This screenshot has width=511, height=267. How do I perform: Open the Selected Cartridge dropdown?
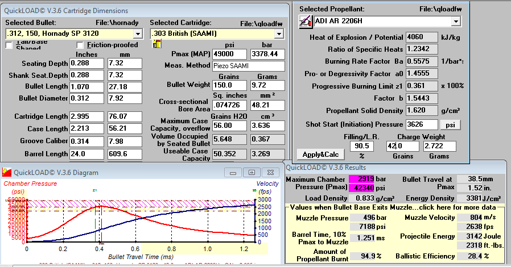point(279,34)
